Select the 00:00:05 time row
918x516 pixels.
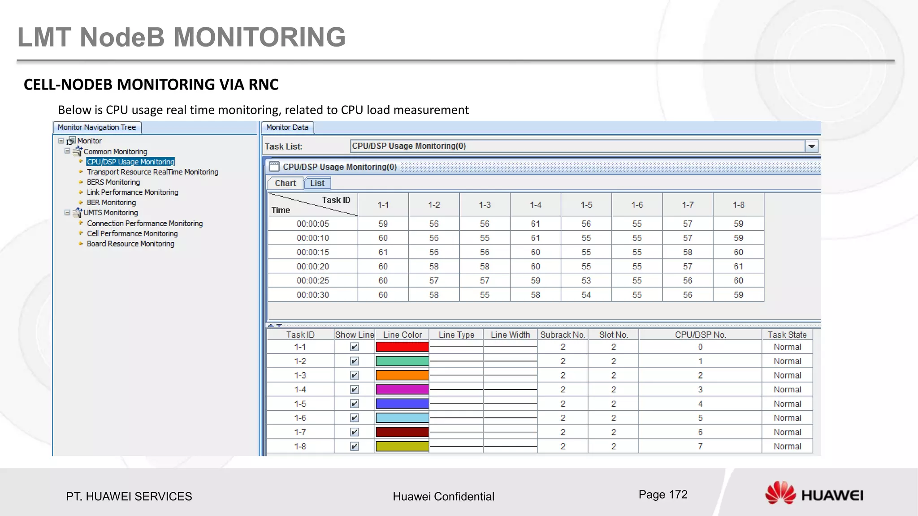516,224
